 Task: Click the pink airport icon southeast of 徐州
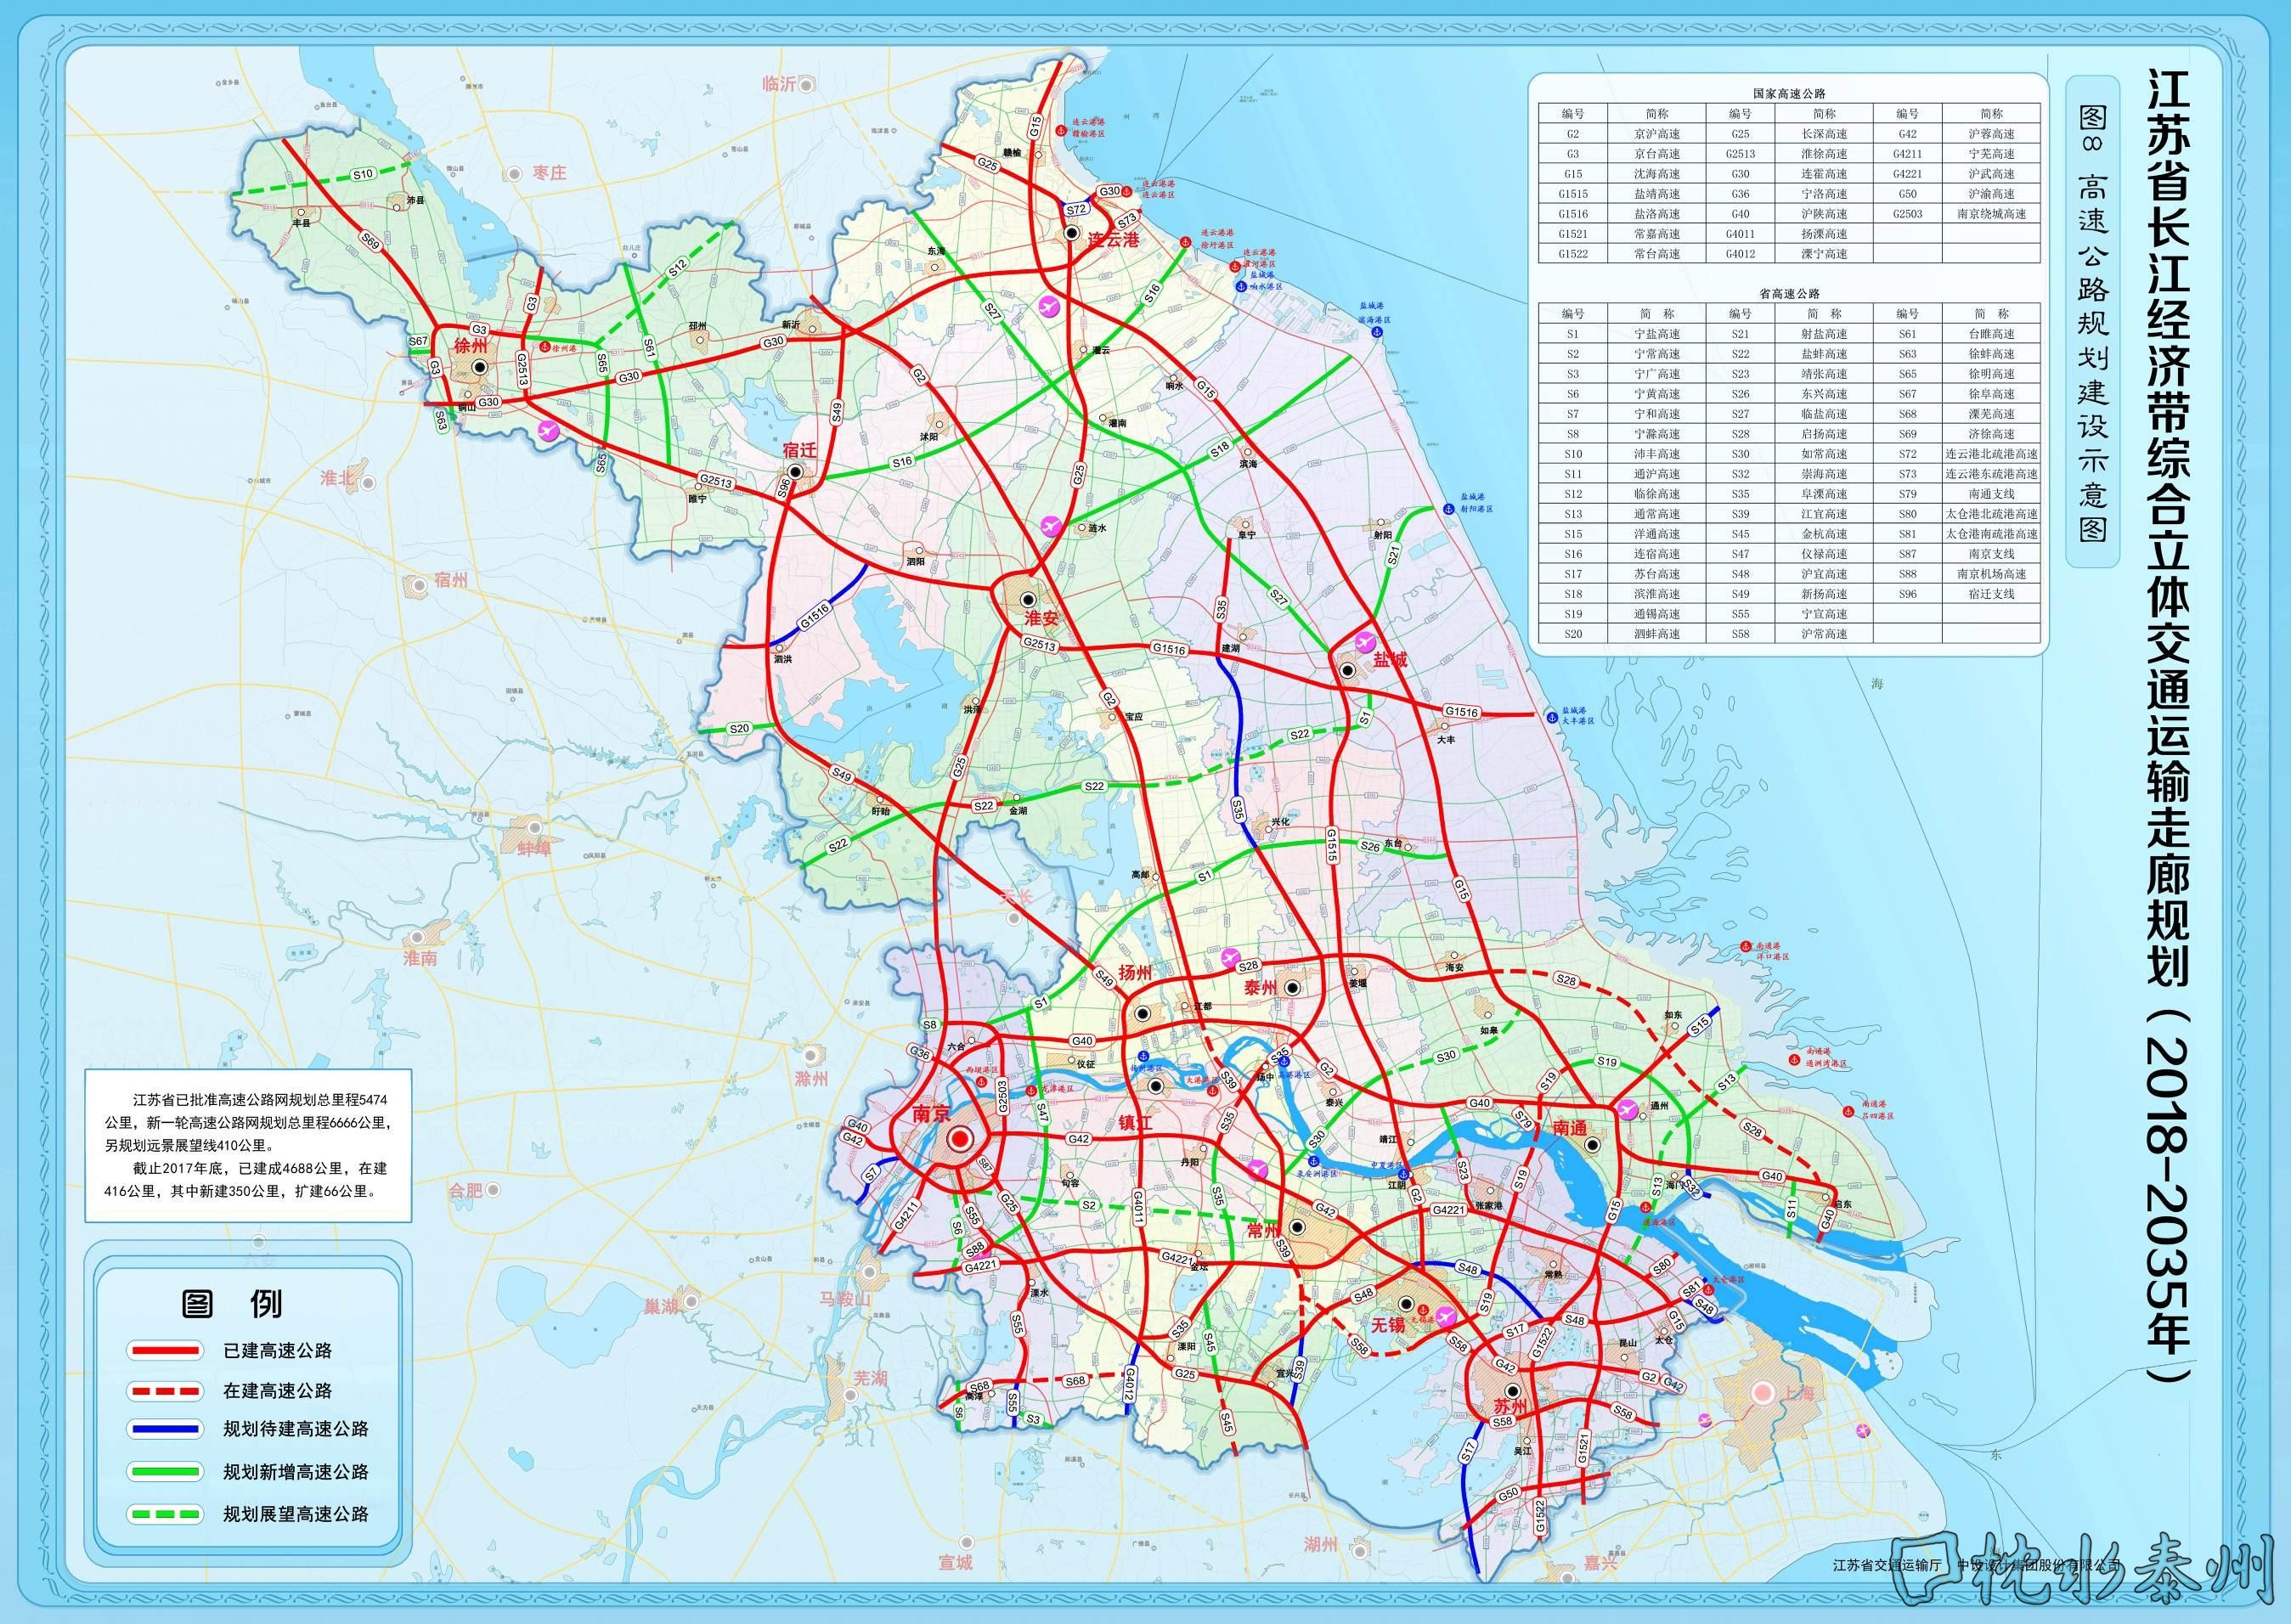click(x=548, y=431)
